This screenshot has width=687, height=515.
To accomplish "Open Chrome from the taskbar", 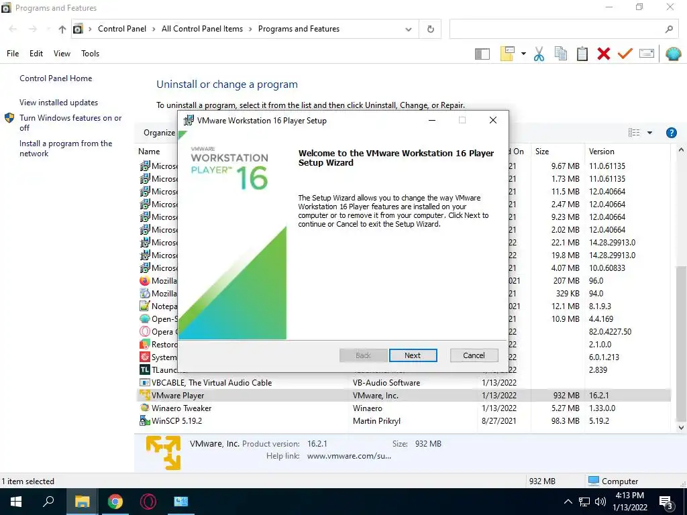I will (x=115, y=502).
